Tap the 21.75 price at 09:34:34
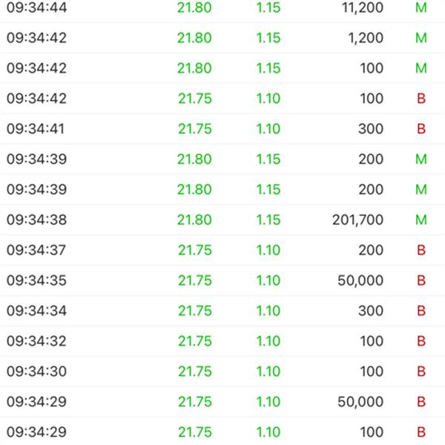This screenshot has height=445, width=445. pos(195,311)
